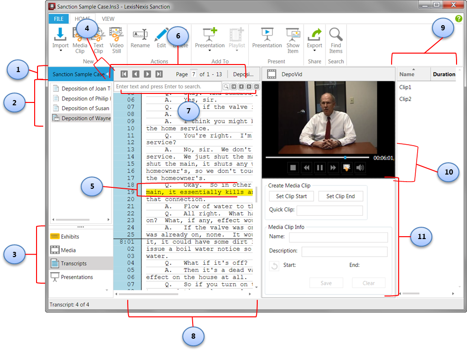Open the Transcripts navigation item
467x351 pixels.
pyautogui.click(x=80, y=263)
